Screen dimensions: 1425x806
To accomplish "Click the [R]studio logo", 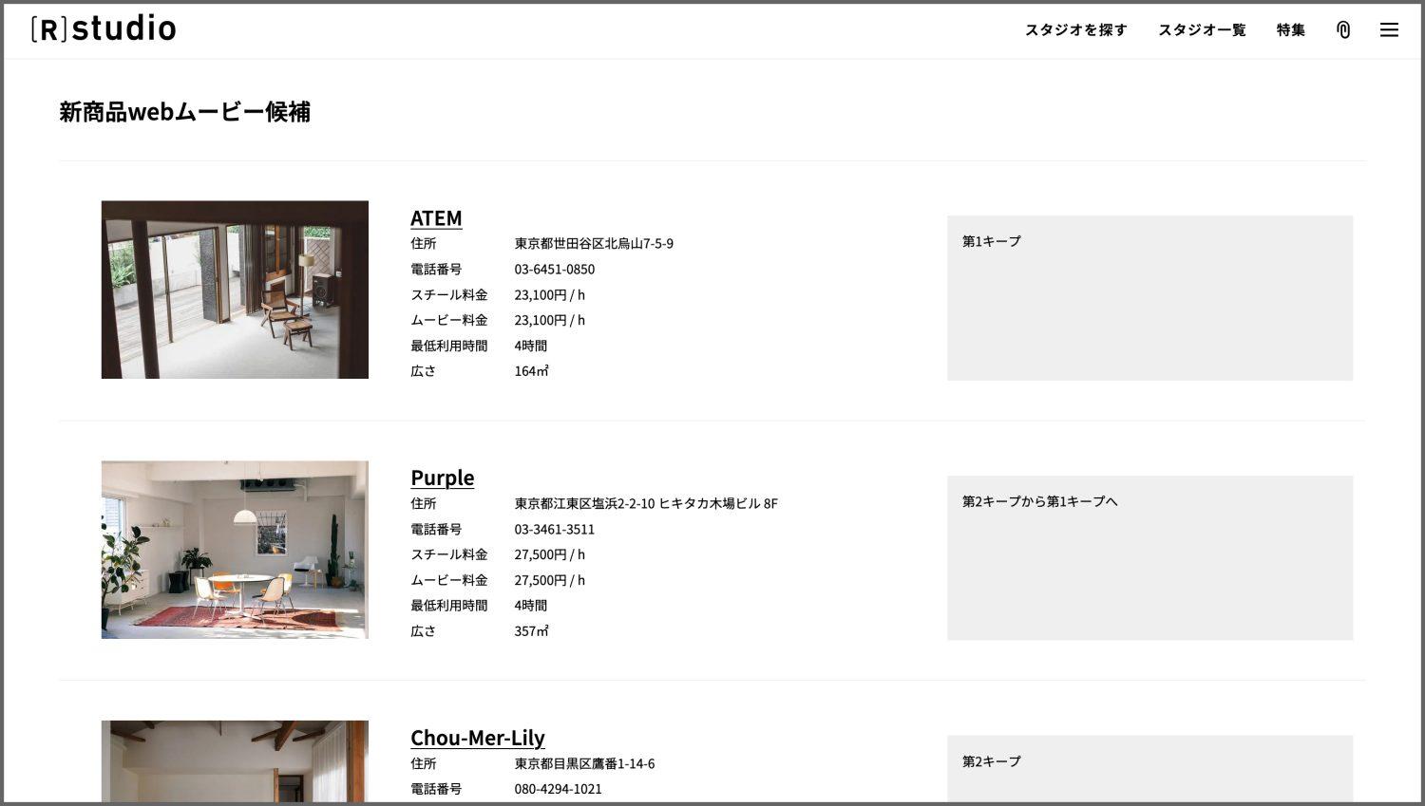I will pyautogui.click(x=104, y=29).
